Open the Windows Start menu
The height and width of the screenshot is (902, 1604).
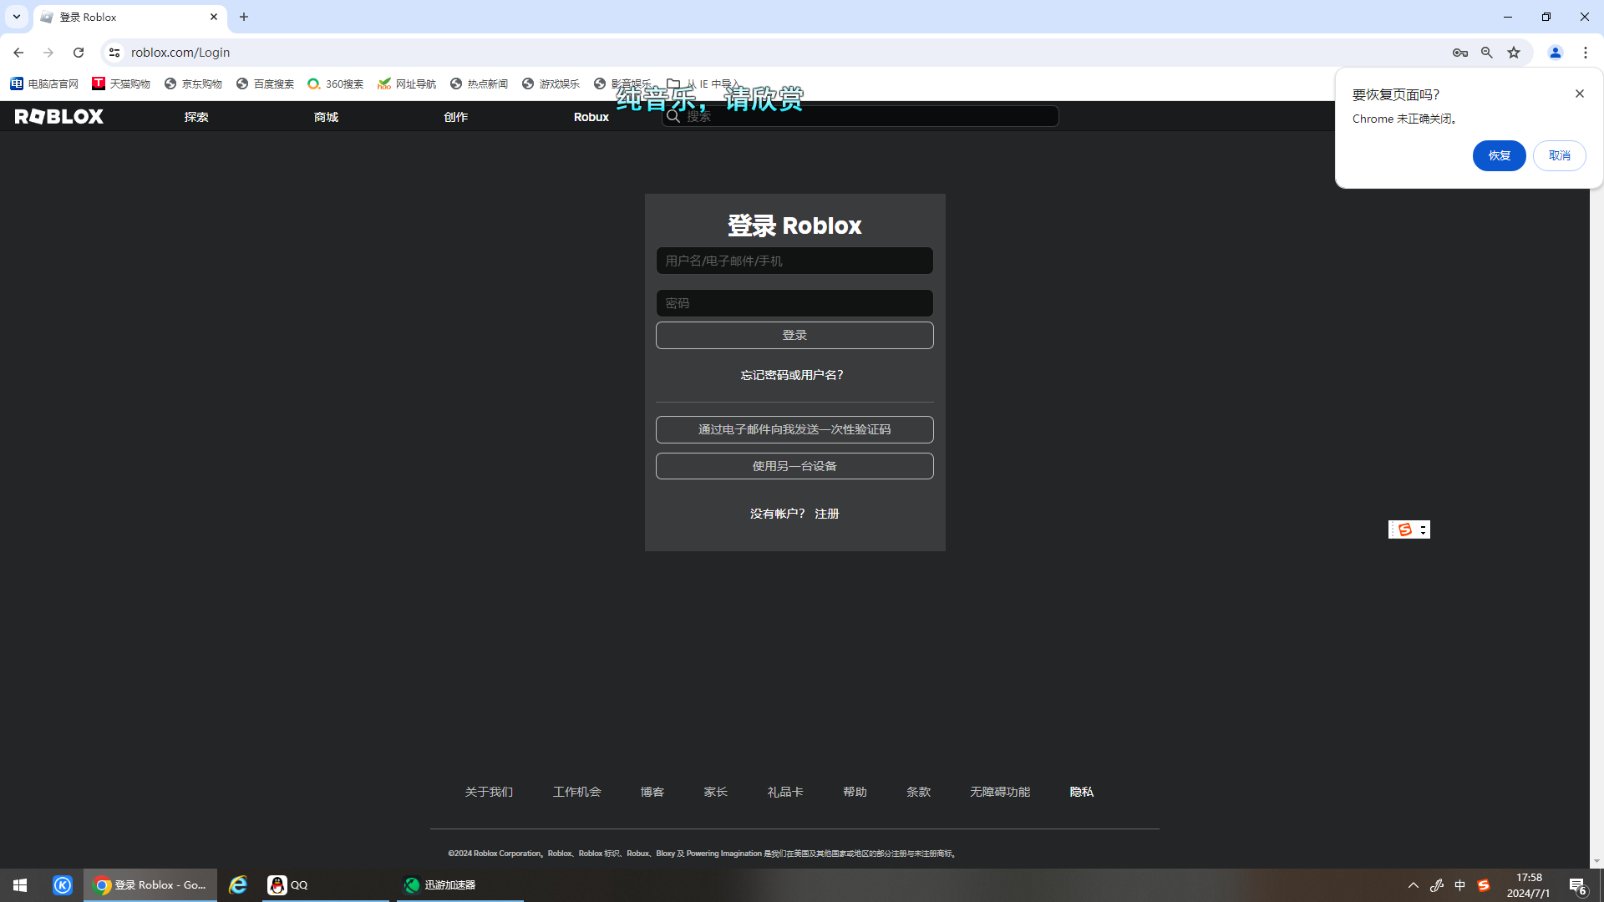(20, 885)
